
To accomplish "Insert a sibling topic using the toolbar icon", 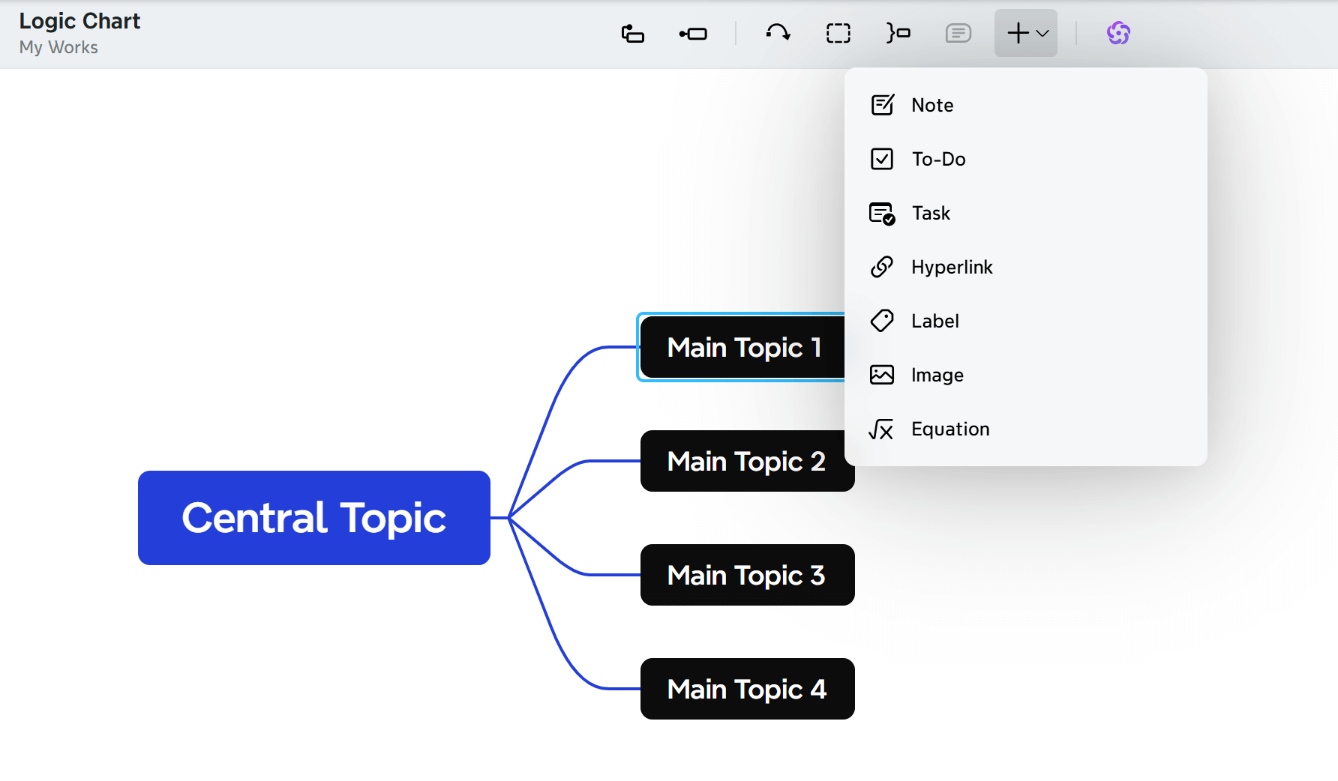I will click(x=632, y=33).
